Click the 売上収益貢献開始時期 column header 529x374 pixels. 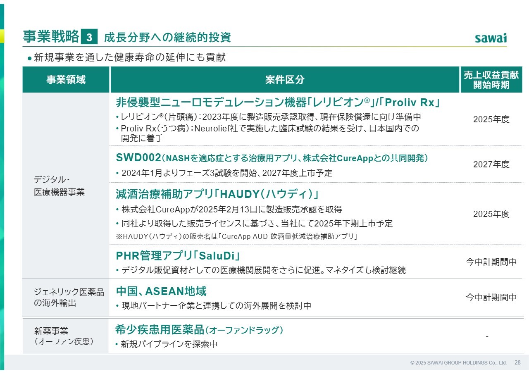[491, 80]
